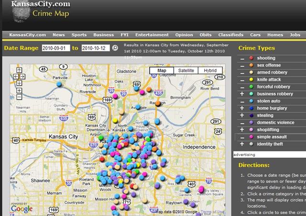Toggle off sex offense crime type

pyautogui.click(x=242, y=66)
